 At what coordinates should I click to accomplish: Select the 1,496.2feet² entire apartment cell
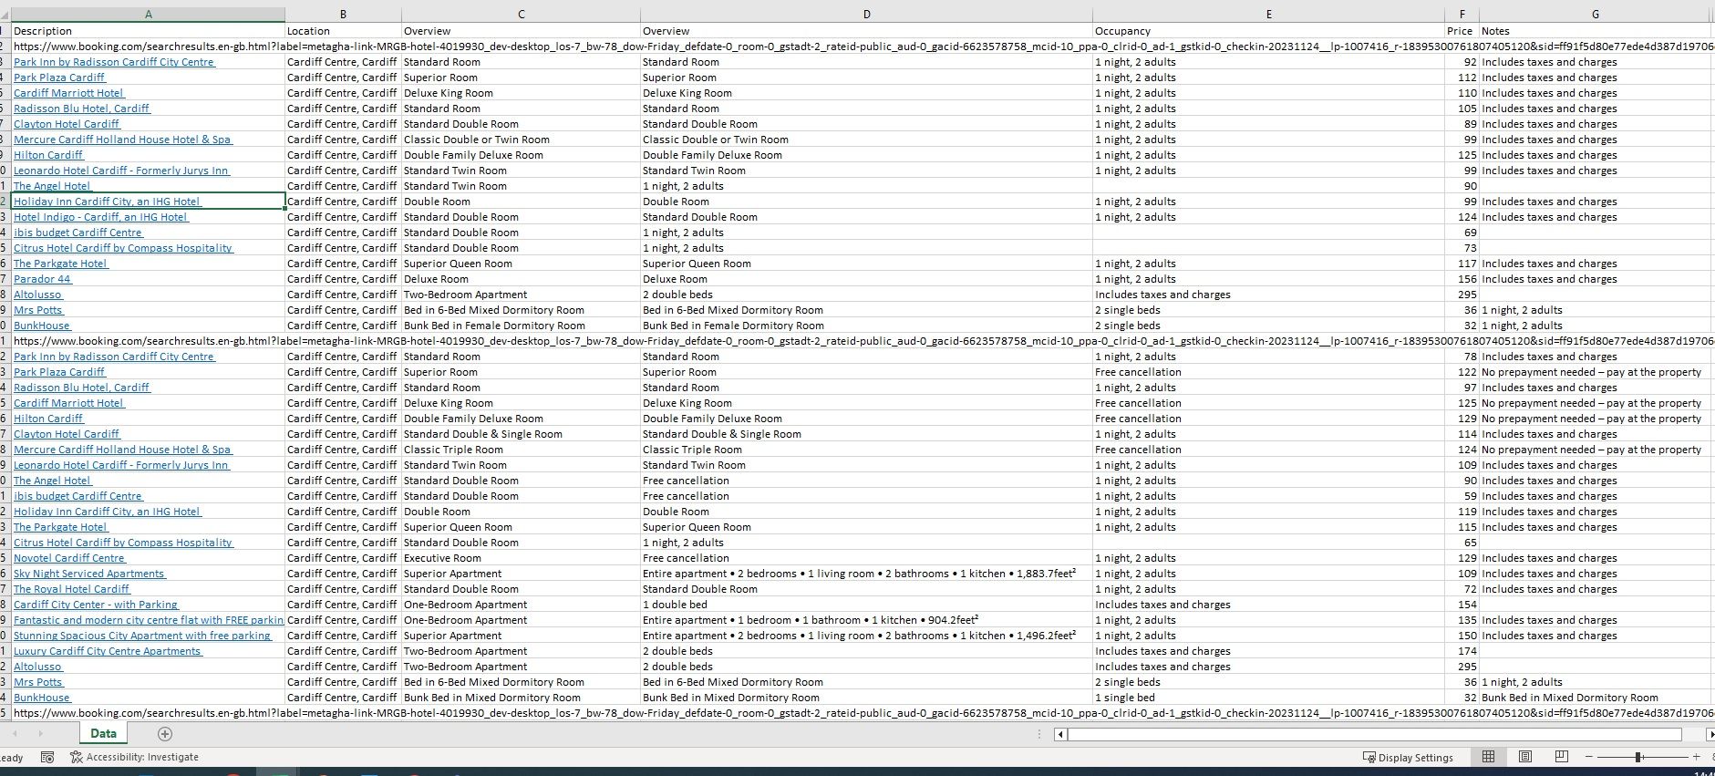[867, 636]
